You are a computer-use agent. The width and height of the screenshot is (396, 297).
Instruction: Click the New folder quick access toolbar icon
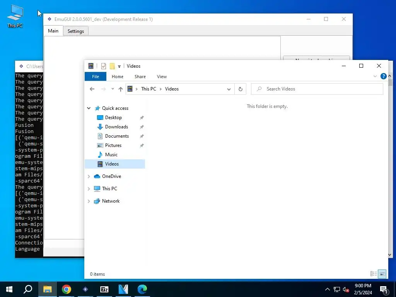(112, 66)
